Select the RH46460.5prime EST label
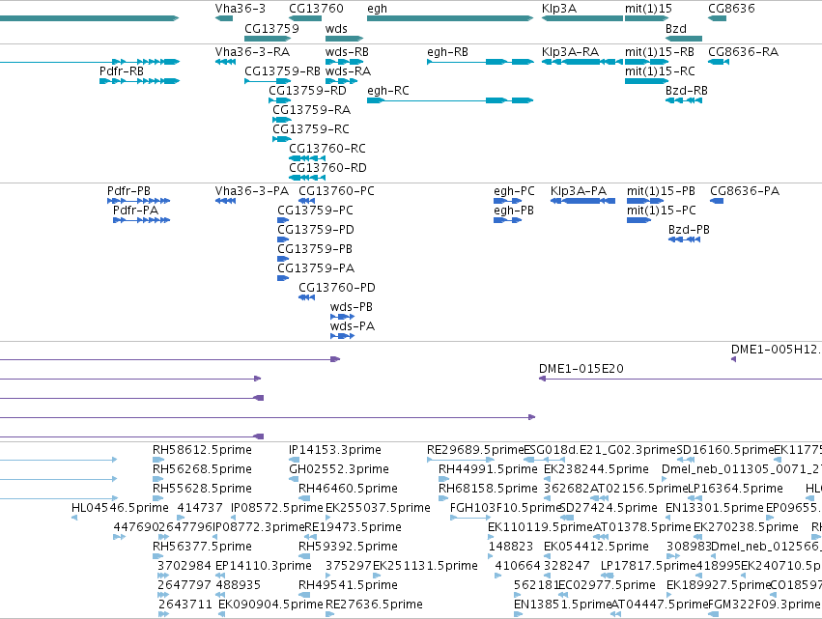Screen dimensions: 822x619 [x=348, y=489]
